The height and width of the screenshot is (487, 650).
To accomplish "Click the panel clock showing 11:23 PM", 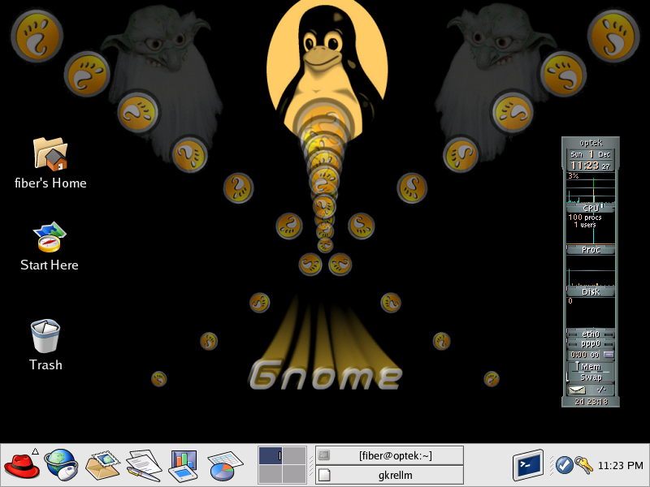I will click(620, 465).
